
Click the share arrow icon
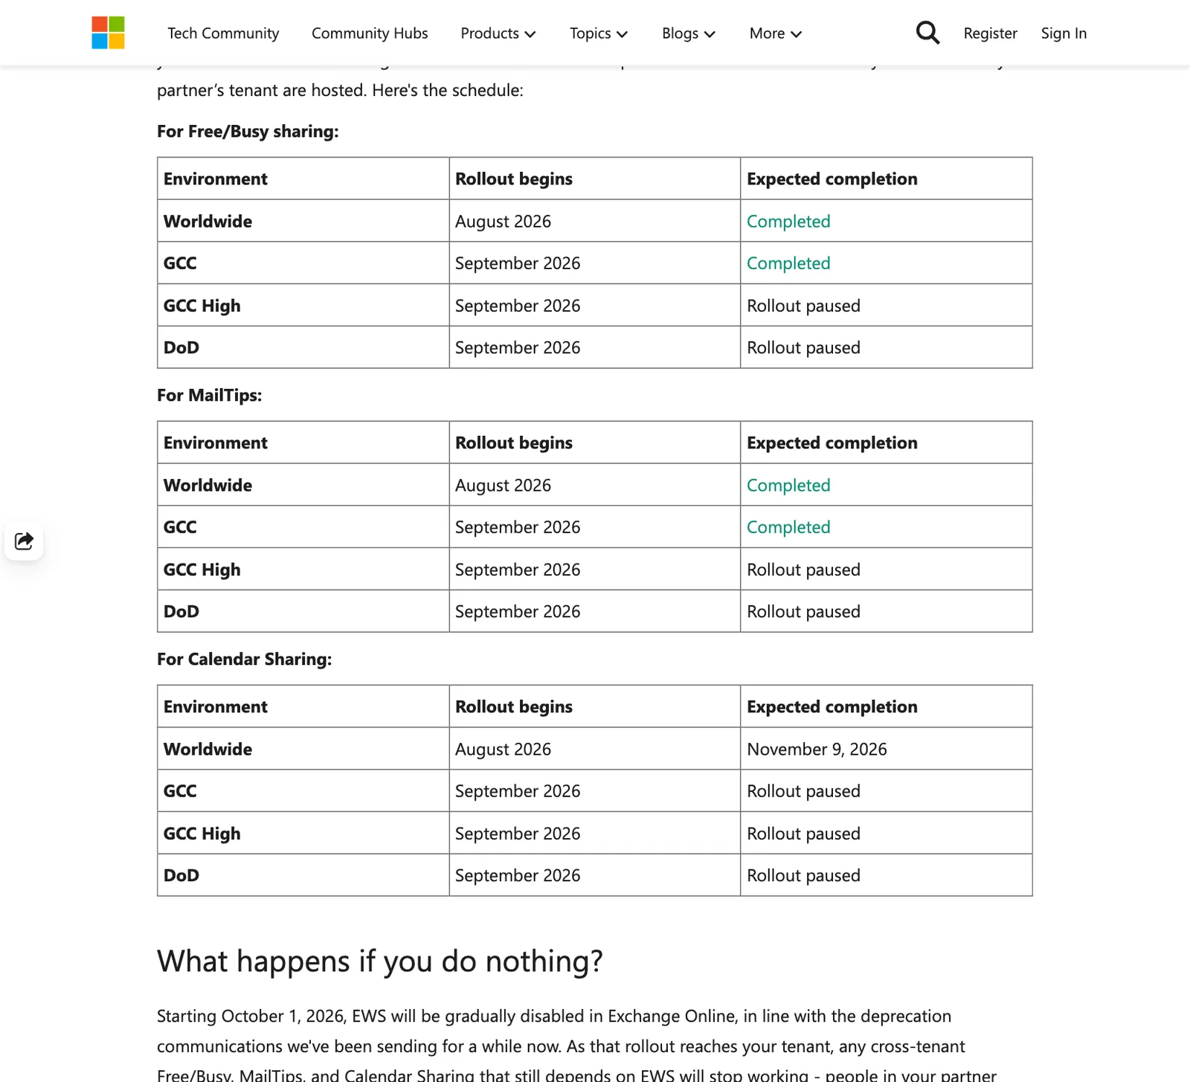(24, 541)
